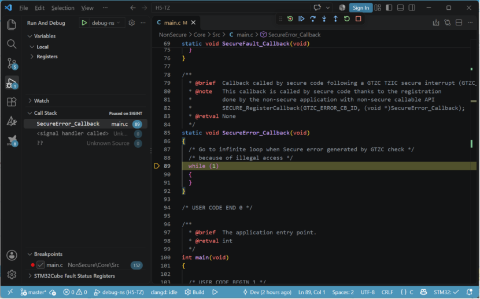
Task: Open notifications bell in status bar
Action: (469, 292)
